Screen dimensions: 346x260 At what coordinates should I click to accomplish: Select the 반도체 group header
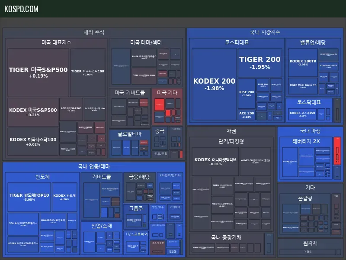42,177
